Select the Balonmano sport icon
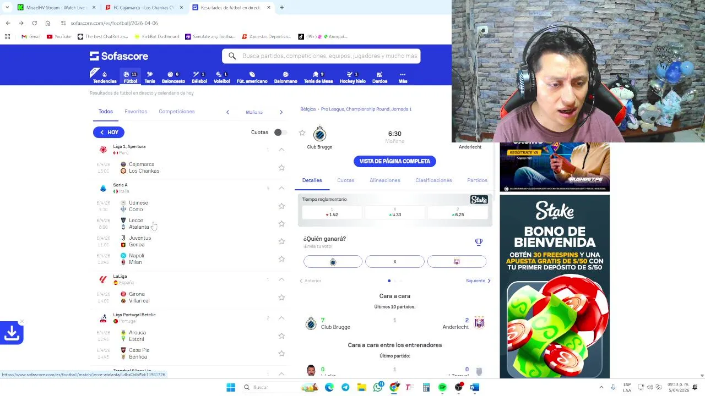 285,77
